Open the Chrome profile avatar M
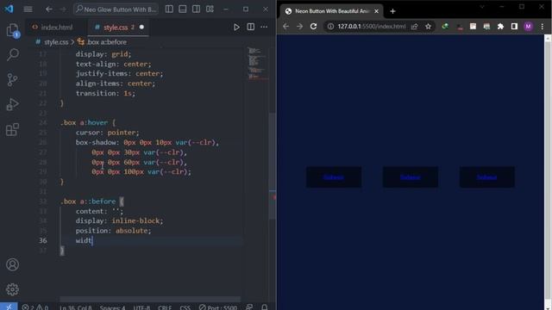 point(528,27)
